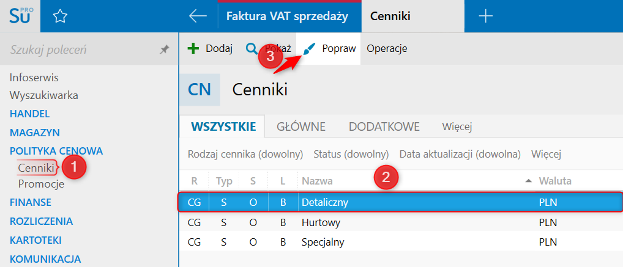623x267 pixels.
Task: Open a new tab with plus icon
Action: (x=485, y=16)
